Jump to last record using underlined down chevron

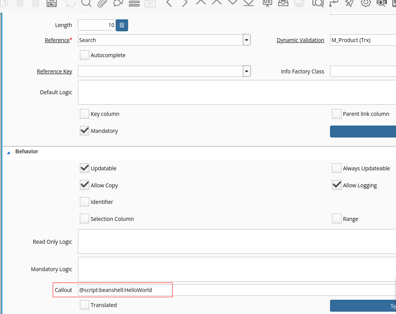[x=249, y=3]
